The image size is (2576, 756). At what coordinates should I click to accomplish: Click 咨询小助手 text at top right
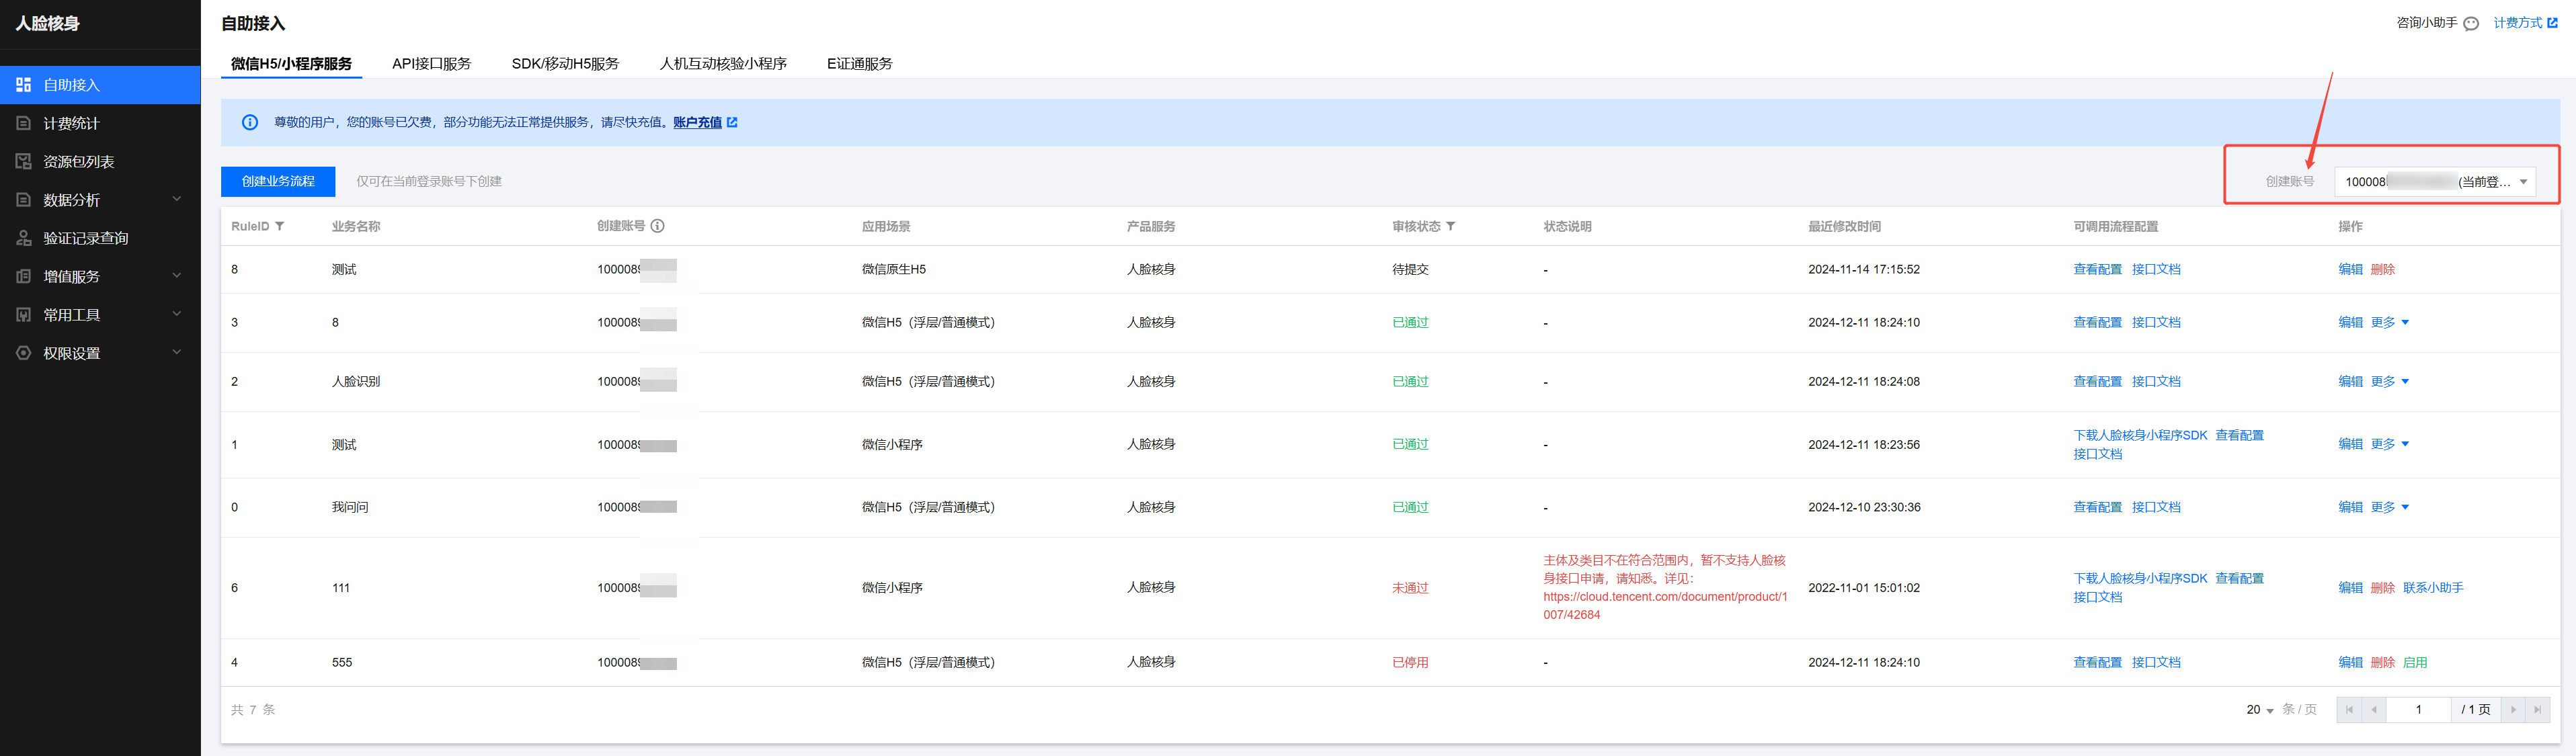pyautogui.click(x=2426, y=23)
